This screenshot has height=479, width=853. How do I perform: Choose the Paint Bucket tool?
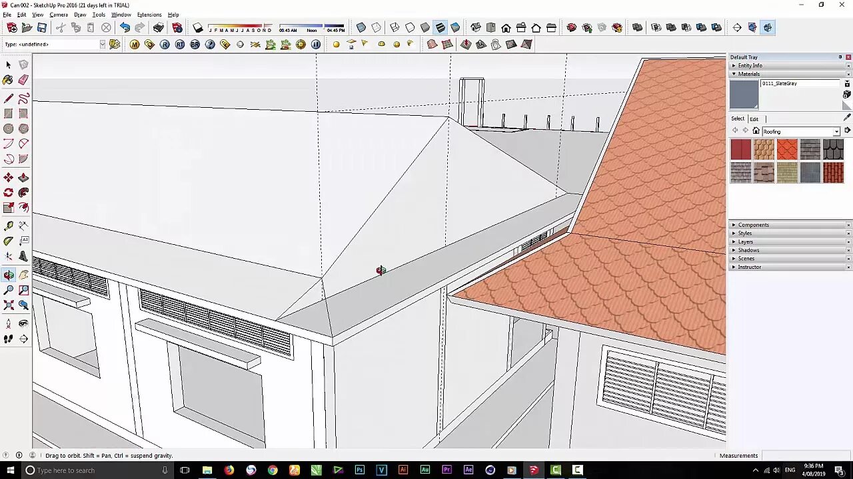click(x=9, y=80)
